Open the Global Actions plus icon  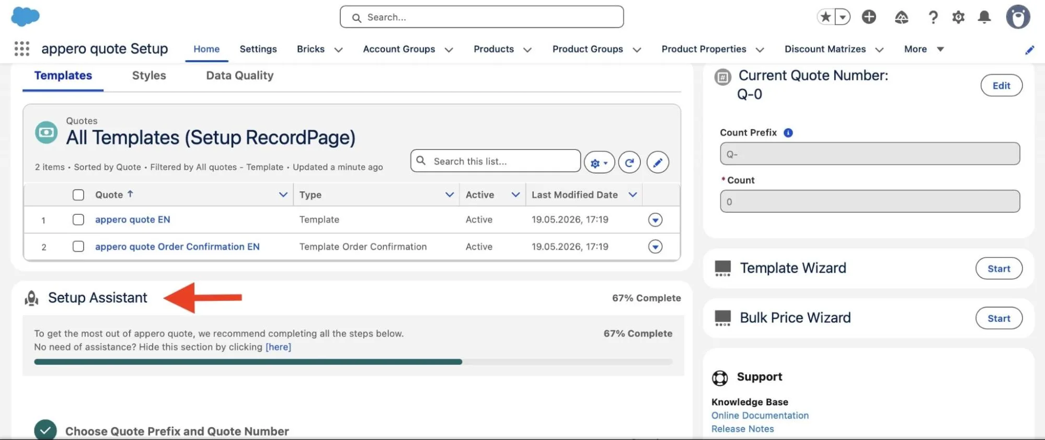click(x=869, y=17)
